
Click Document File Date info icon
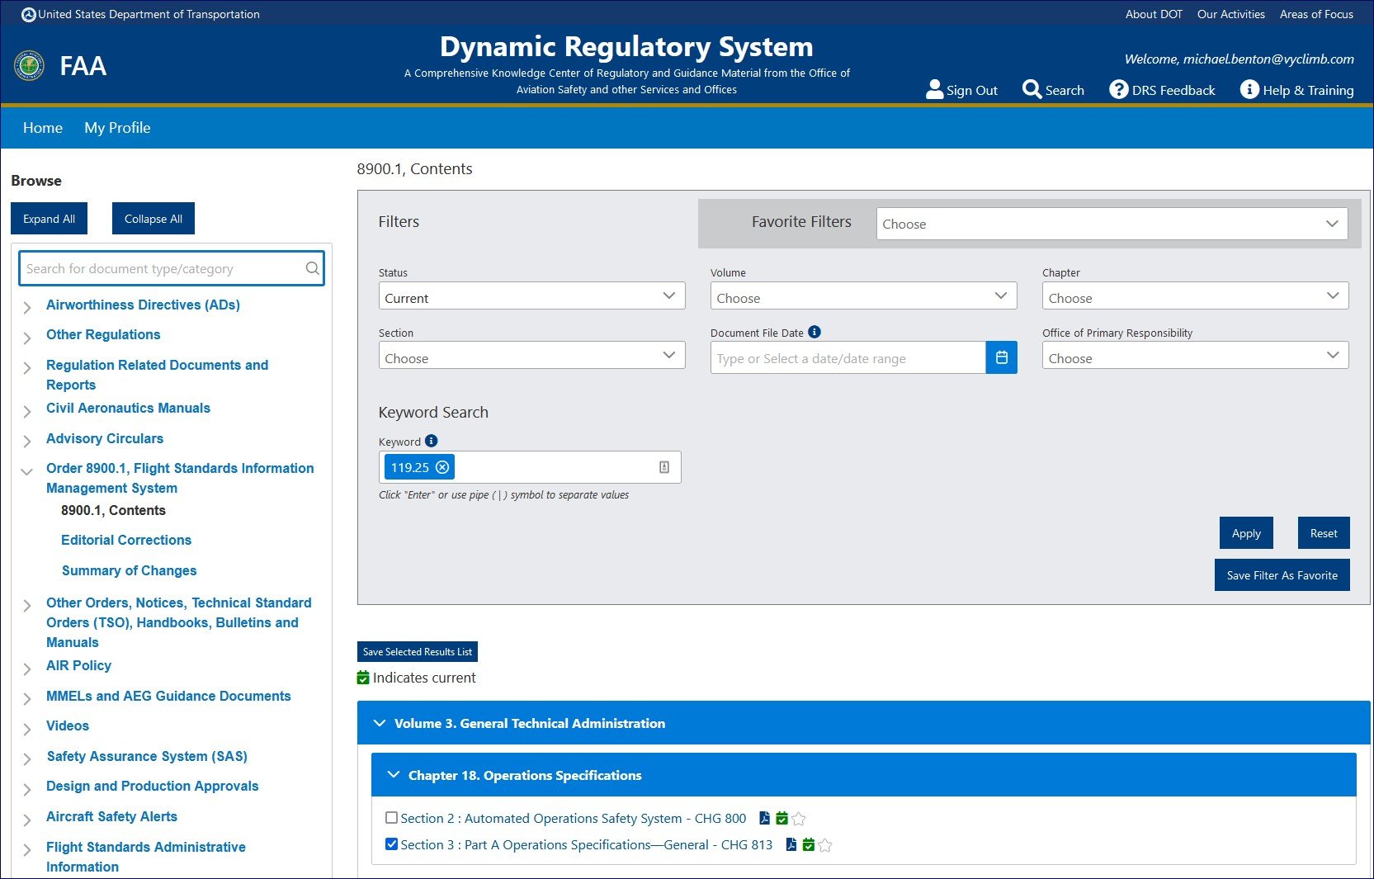[814, 332]
